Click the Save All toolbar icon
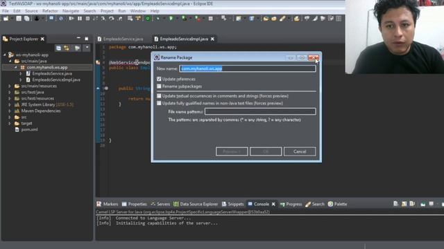 pyautogui.click(x=26, y=19)
